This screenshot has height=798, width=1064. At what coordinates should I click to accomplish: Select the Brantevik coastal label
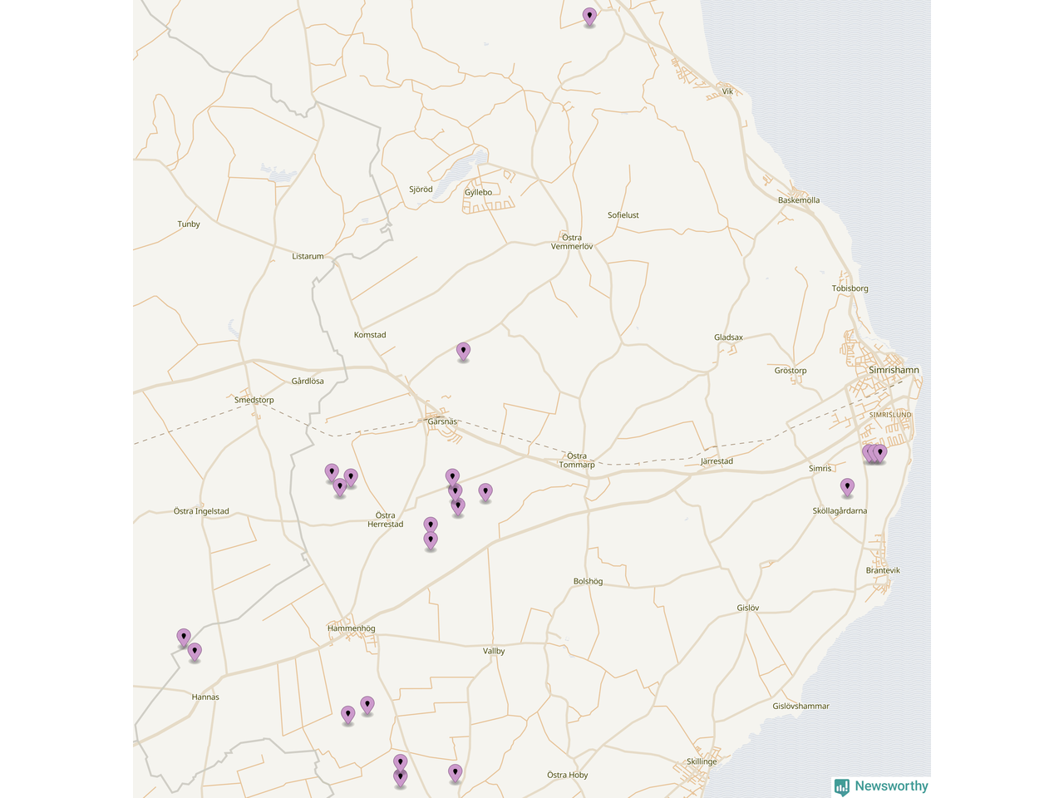pos(883,571)
